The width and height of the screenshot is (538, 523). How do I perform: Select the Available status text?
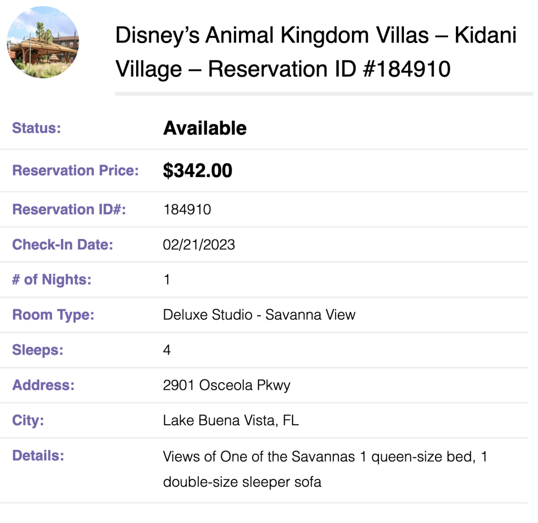tap(205, 128)
